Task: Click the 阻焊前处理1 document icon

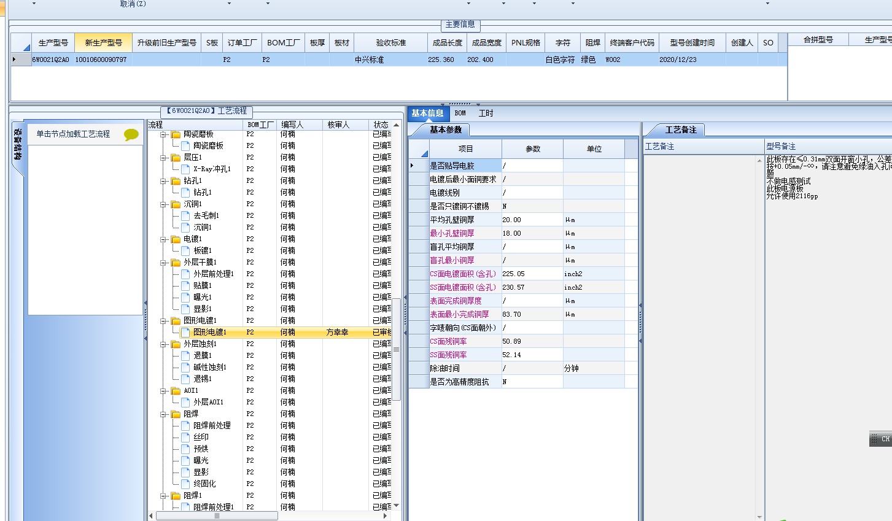Action: click(185, 507)
